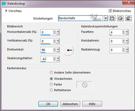Click the Abbrechen button
The width and height of the screenshot is (135, 111).
(x=70, y=104)
